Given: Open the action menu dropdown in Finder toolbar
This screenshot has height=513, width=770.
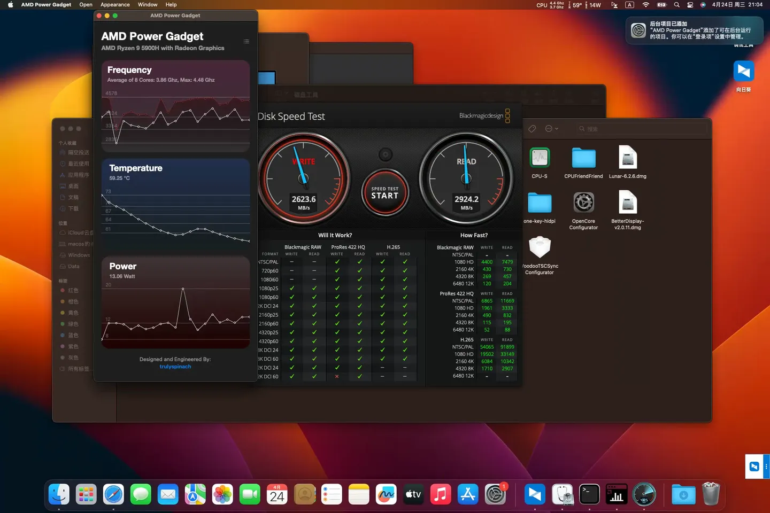Looking at the screenshot, I should pos(551,129).
